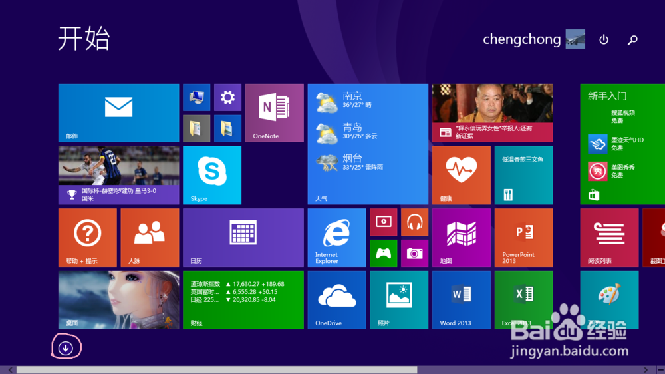The image size is (665, 374).
Task: Open the Finance tile (财经)
Action: (243, 300)
